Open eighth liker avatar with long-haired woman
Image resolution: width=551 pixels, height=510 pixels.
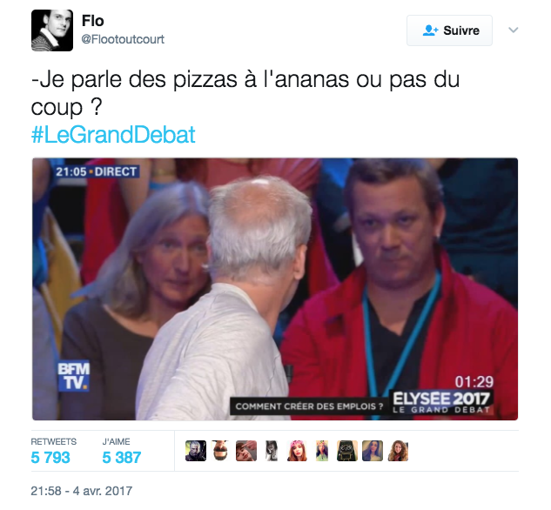373,451
